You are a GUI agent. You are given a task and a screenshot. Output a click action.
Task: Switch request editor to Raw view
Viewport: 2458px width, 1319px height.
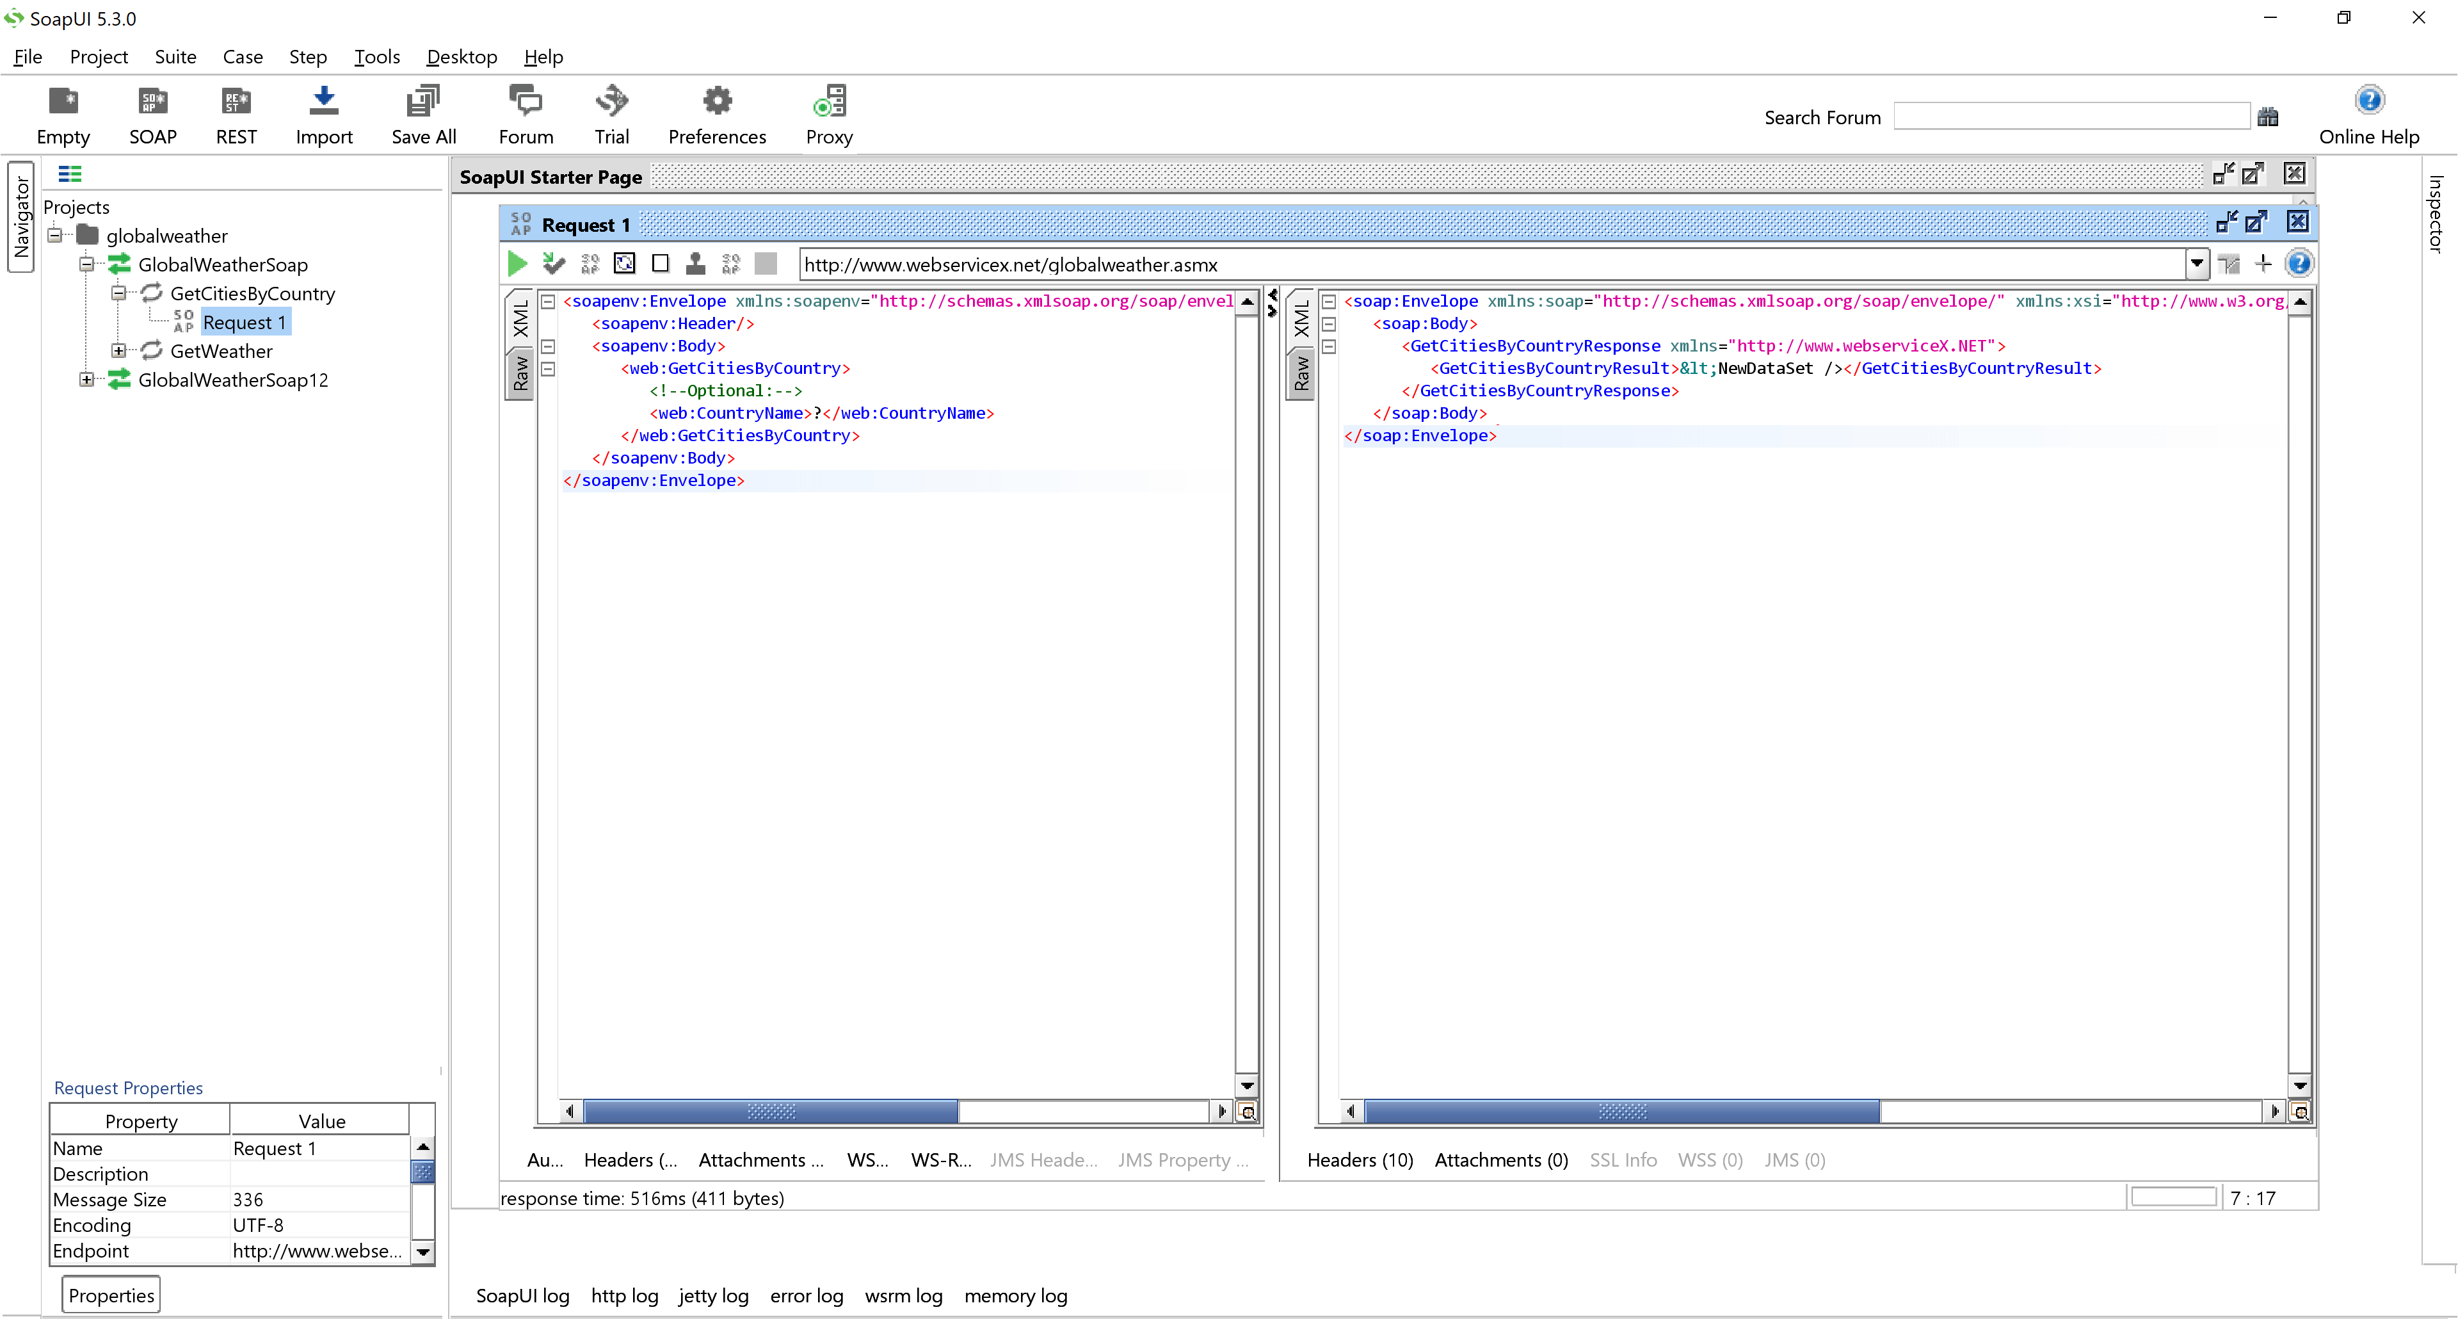tap(521, 374)
